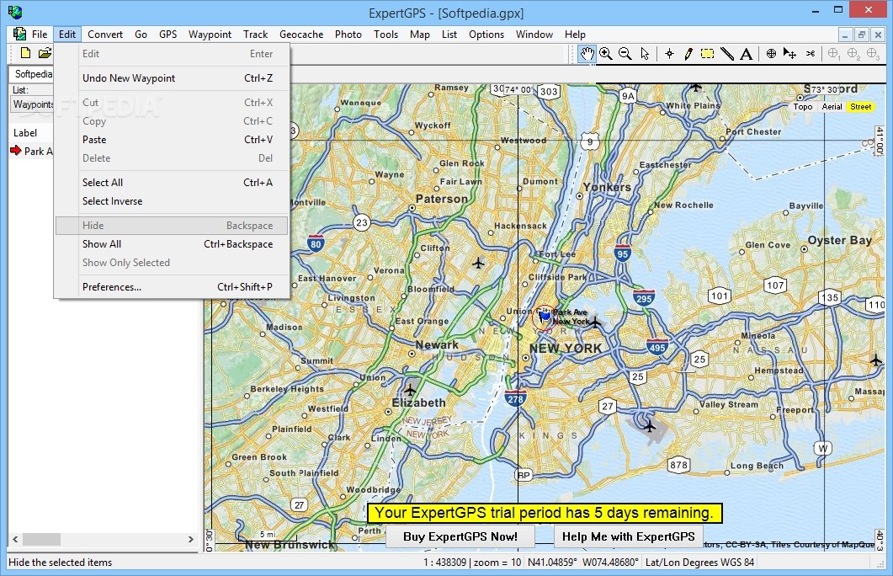Open the Help menu
Screen dimensions: 893x576
[575, 35]
